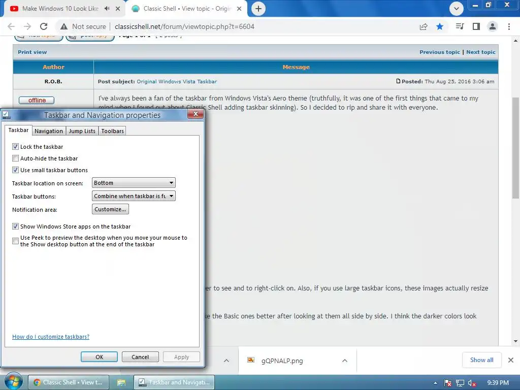The height and width of the screenshot is (390, 520).
Task: Click the page vertical scrollbar thumb
Action: (515, 148)
